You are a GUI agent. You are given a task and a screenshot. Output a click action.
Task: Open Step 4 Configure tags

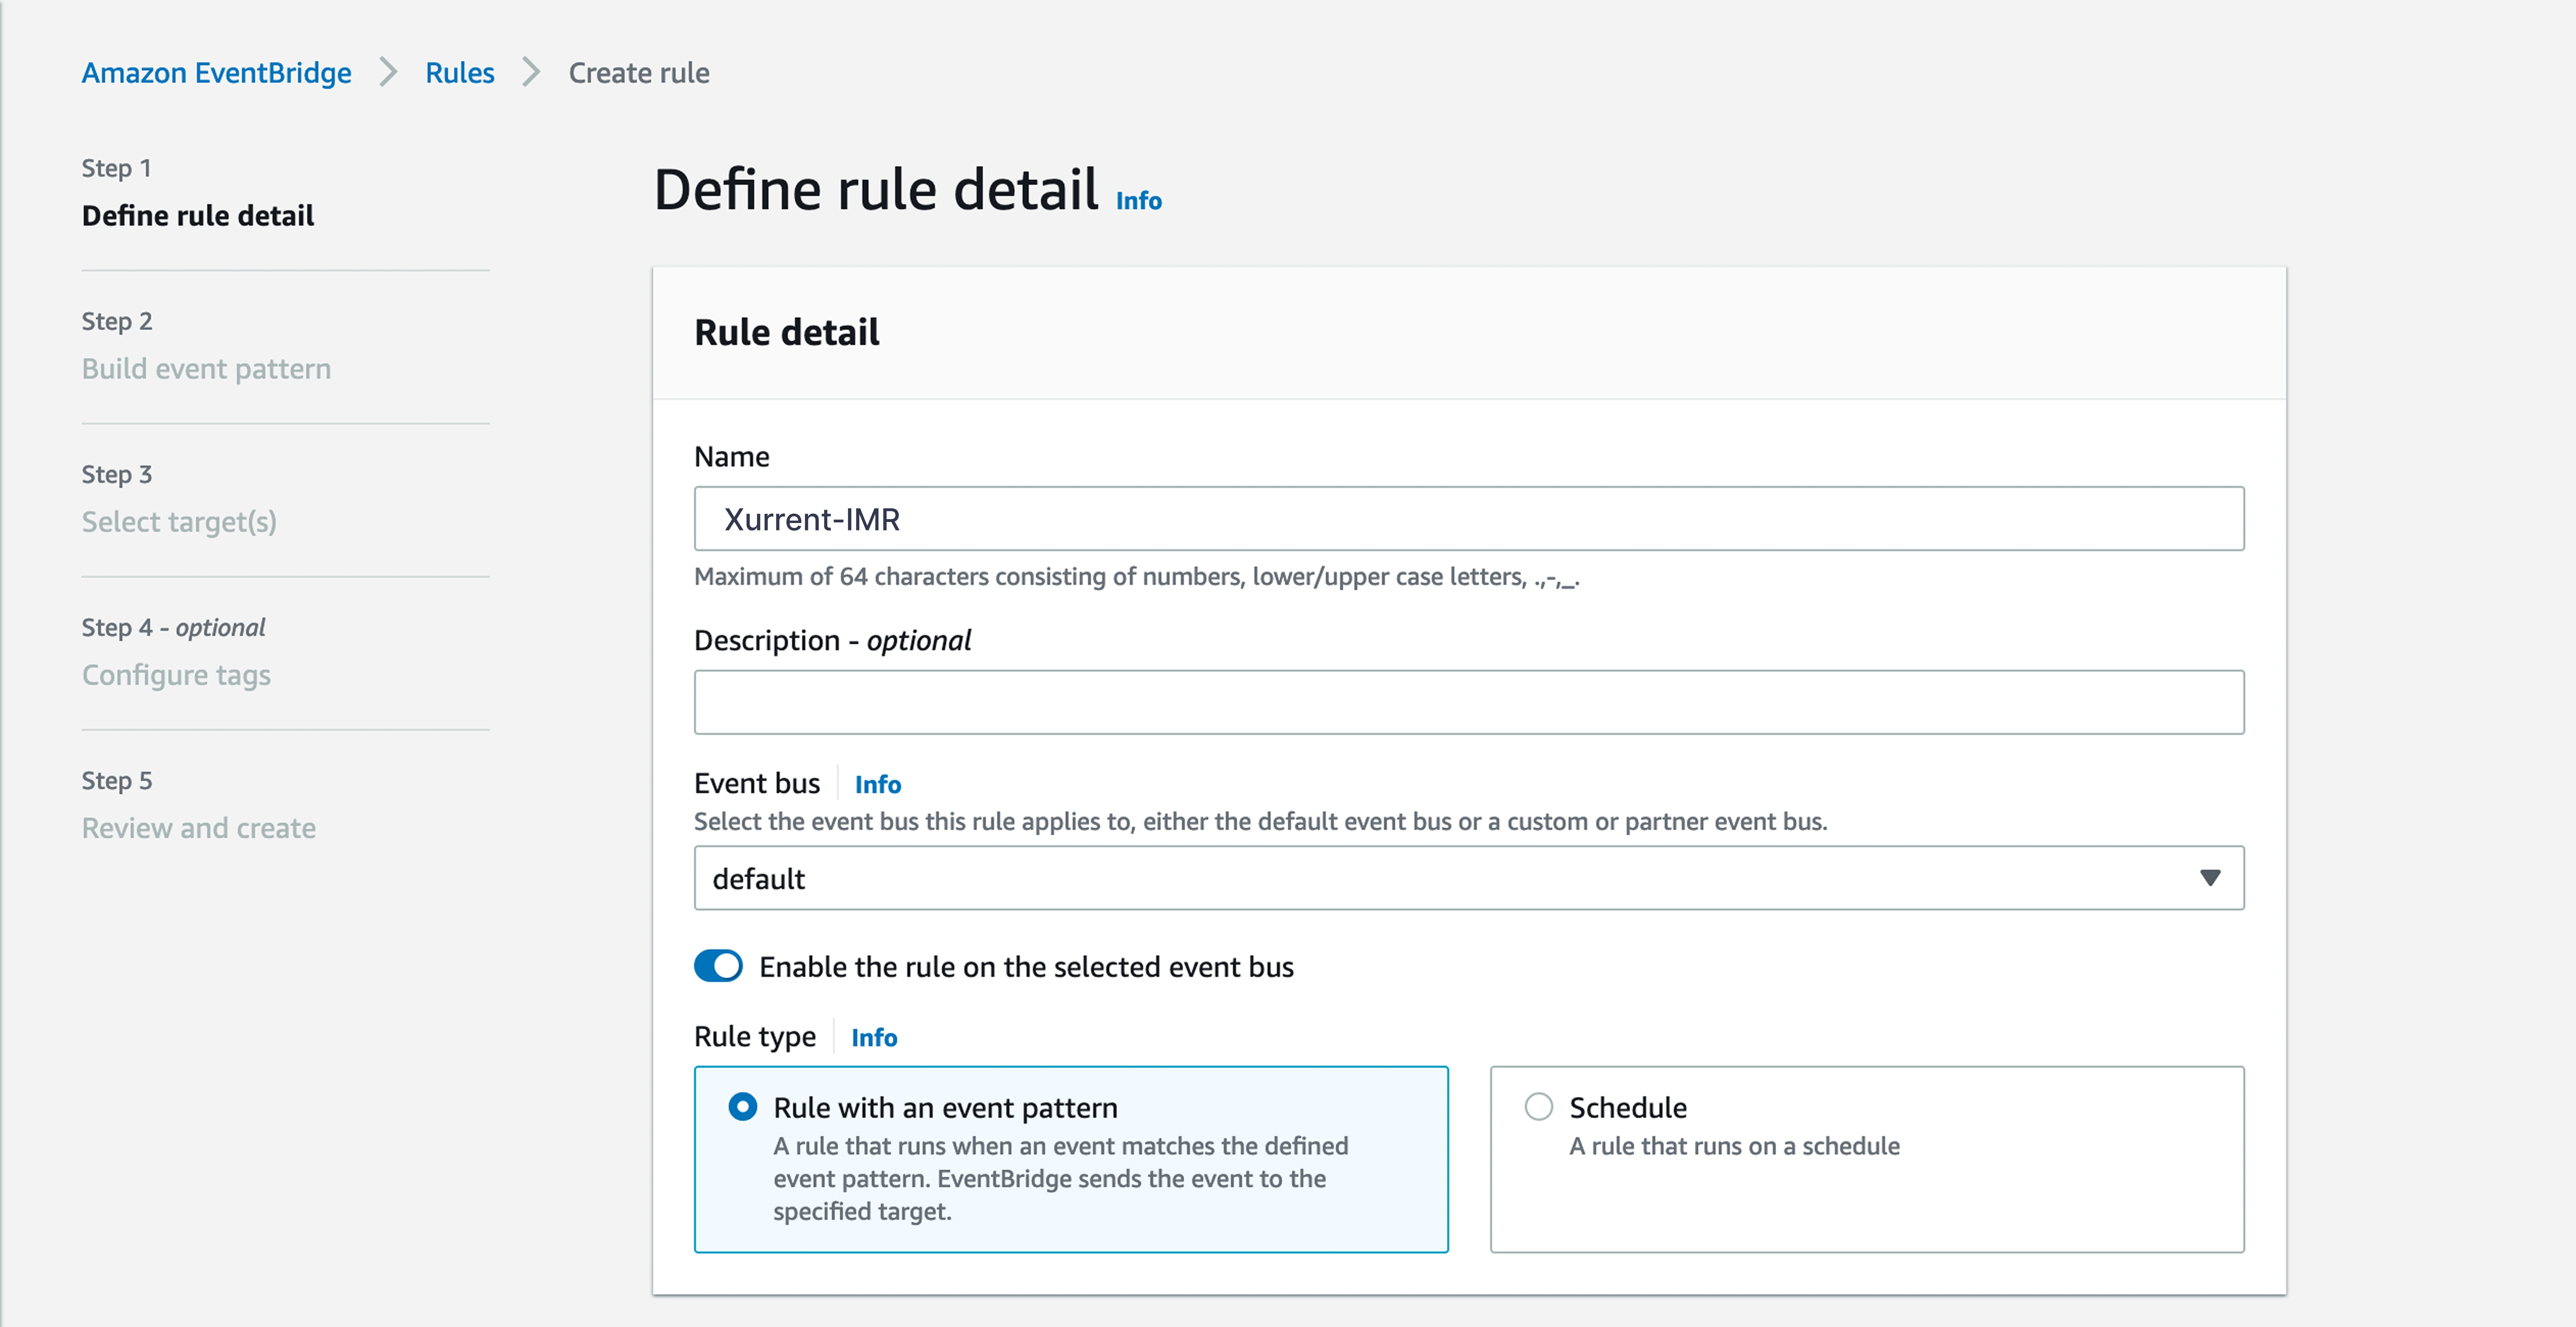click(176, 675)
